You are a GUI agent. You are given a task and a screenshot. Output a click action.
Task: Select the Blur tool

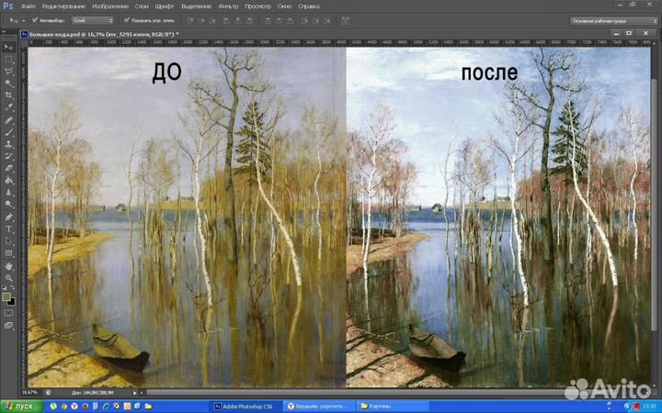pos(8,193)
